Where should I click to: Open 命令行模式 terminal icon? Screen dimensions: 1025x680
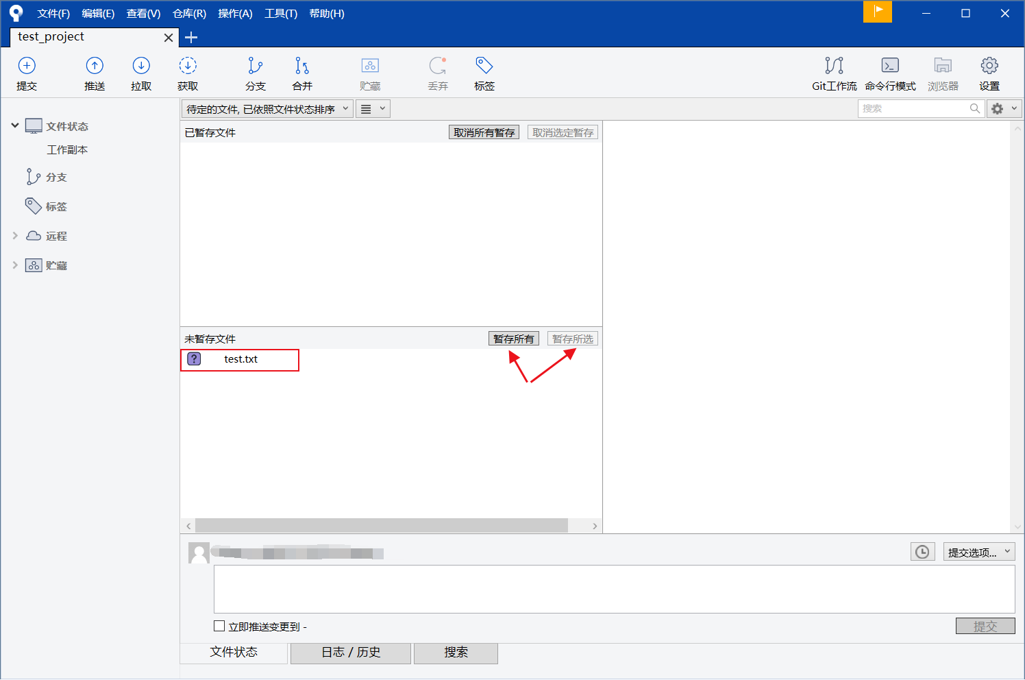pos(890,73)
